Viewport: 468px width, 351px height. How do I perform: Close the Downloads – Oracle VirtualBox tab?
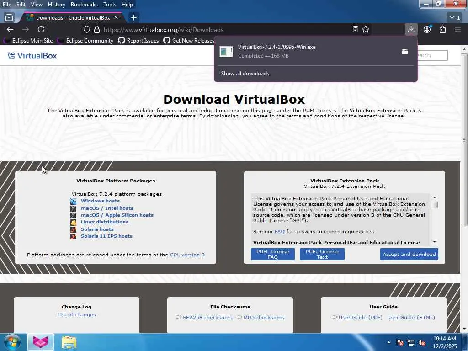116,18
